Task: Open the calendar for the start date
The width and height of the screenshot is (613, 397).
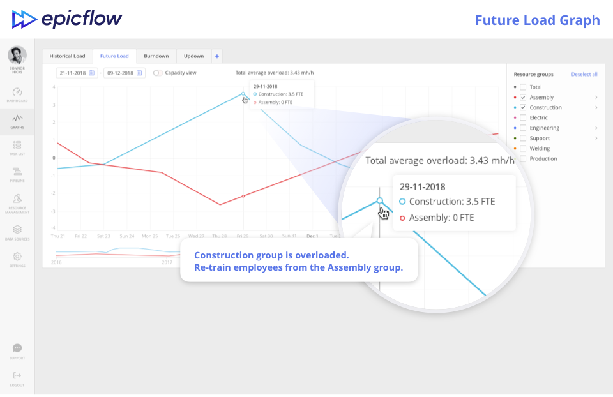Action: click(93, 73)
